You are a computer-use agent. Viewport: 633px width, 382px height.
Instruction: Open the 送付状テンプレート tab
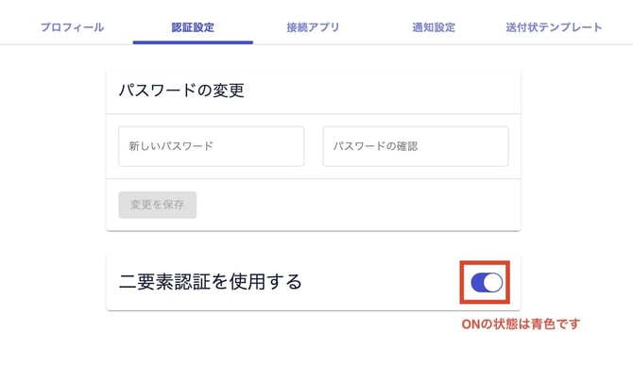554,27
